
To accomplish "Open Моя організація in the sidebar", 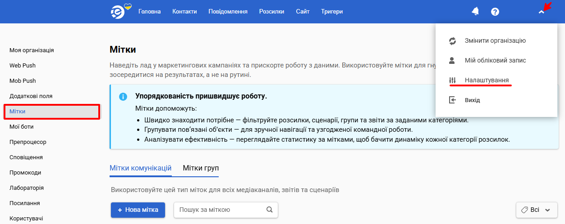I will click(x=32, y=50).
